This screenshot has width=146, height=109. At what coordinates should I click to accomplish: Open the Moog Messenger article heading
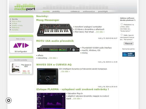(x=48, y=20)
